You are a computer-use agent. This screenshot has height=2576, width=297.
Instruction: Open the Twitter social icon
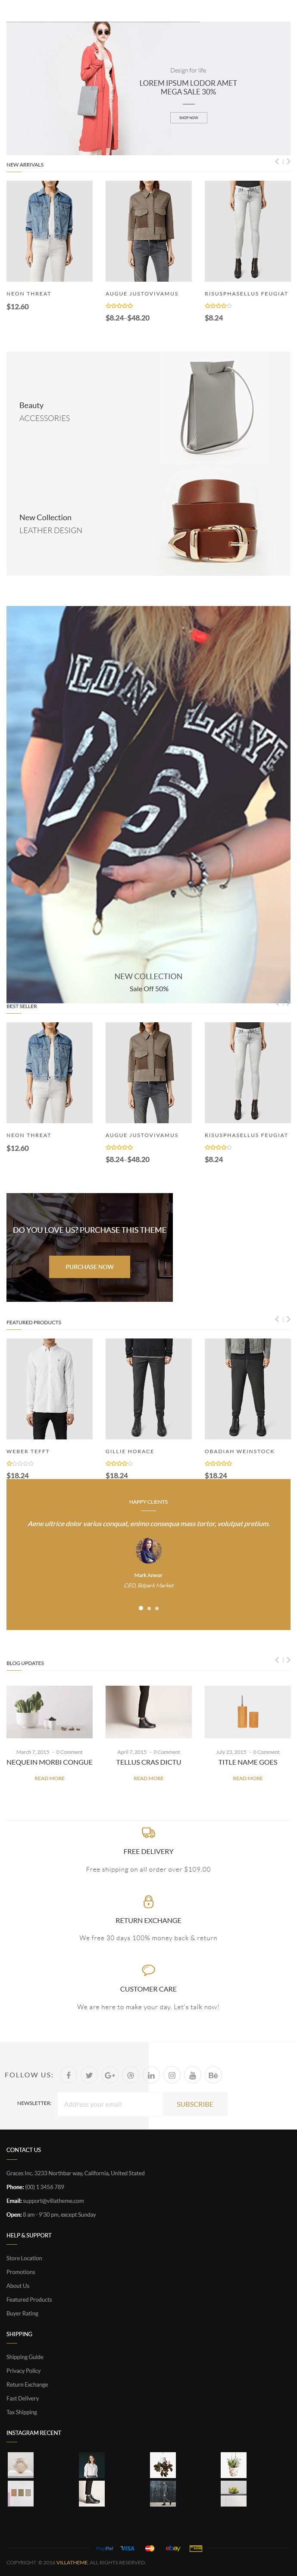[89, 2075]
